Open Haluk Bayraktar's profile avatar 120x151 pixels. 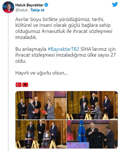pos(8,7)
